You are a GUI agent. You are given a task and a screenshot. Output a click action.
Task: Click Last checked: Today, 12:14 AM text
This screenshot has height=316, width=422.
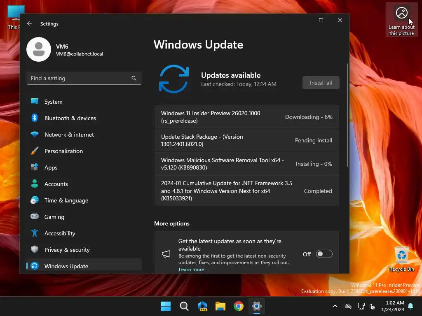(239, 84)
